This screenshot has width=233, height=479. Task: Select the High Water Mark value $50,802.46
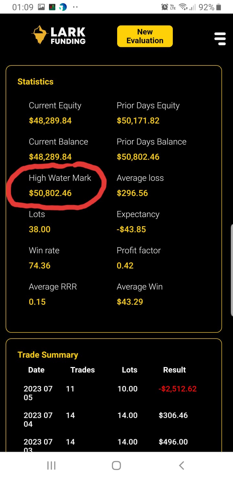[50, 193]
